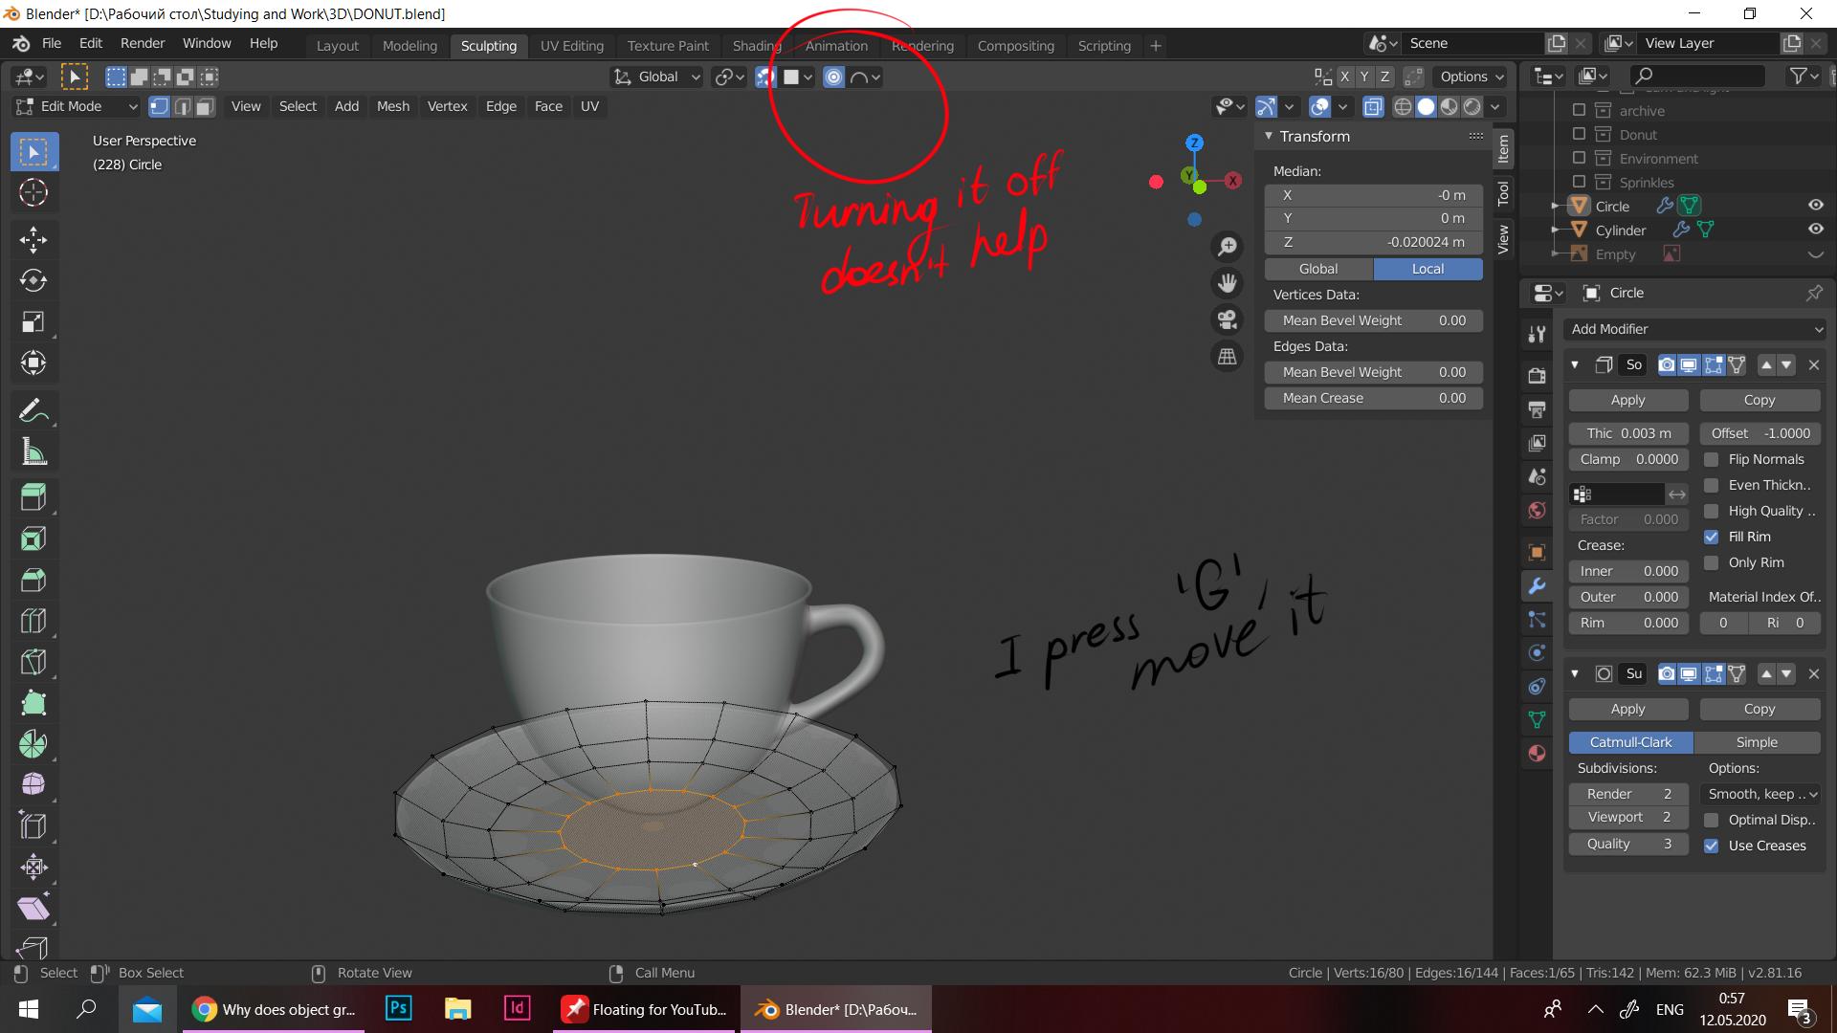1837x1033 pixels.
Task: Select the Inset Faces tool
Action: click(x=33, y=538)
